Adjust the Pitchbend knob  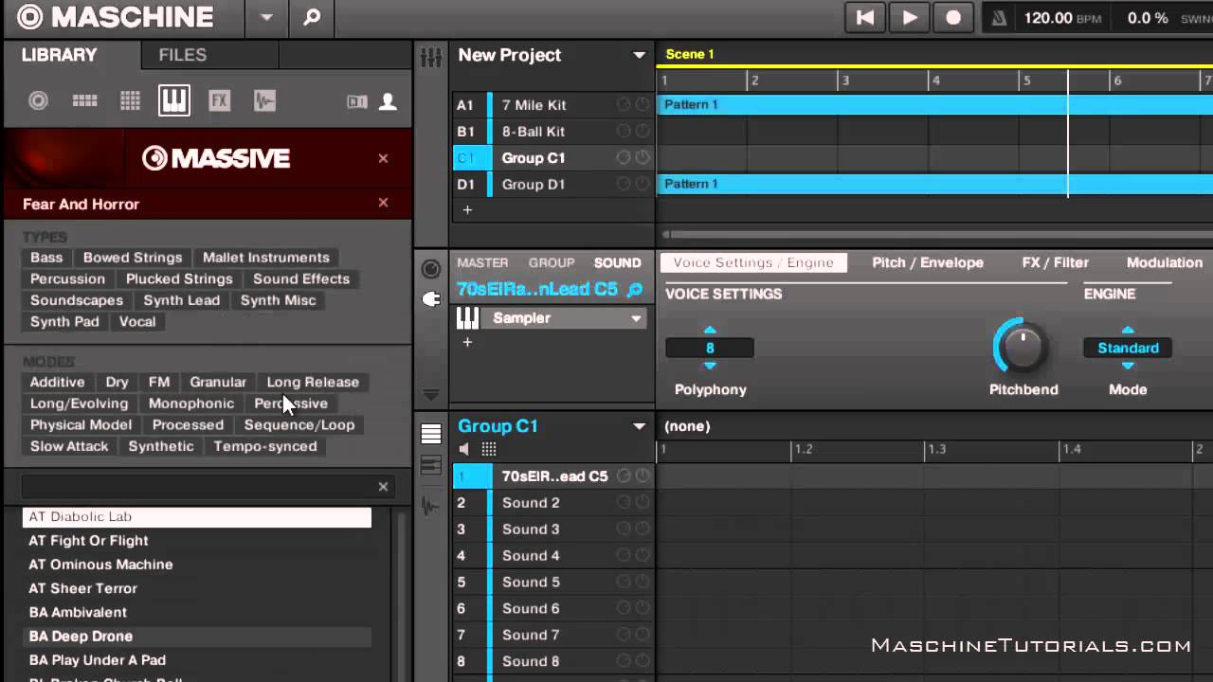click(1023, 348)
